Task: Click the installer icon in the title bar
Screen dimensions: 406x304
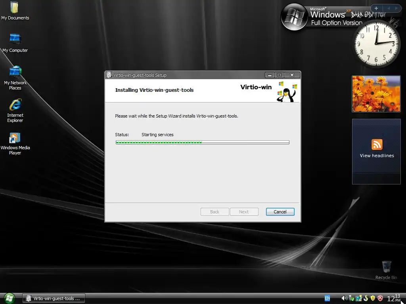Action: (x=109, y=75)
